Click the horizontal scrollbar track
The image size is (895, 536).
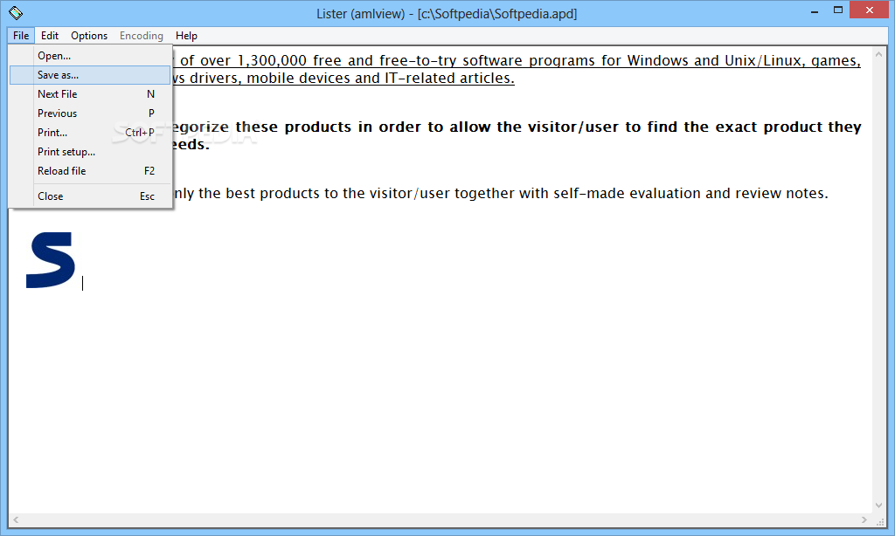point(440,519)
